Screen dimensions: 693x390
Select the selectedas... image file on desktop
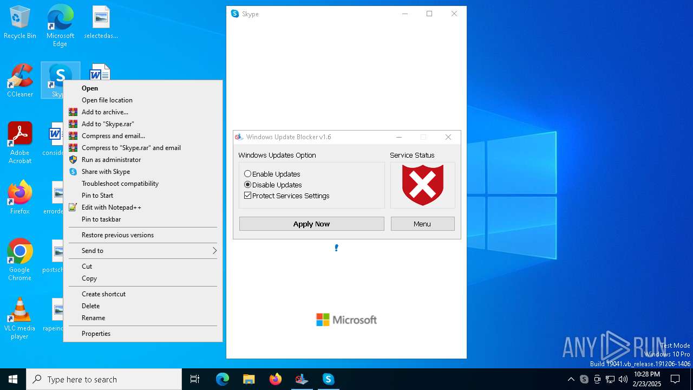click(x=101, y=23)
